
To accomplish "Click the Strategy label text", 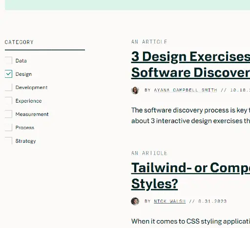I will click(x=25, y=141).
